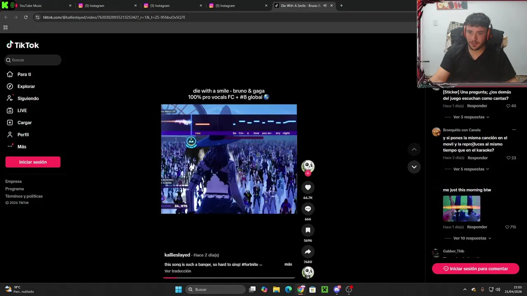The width and height of the screenshot is (527, 296).
Task: Reload the TikTok page
Action: point(26,17)
